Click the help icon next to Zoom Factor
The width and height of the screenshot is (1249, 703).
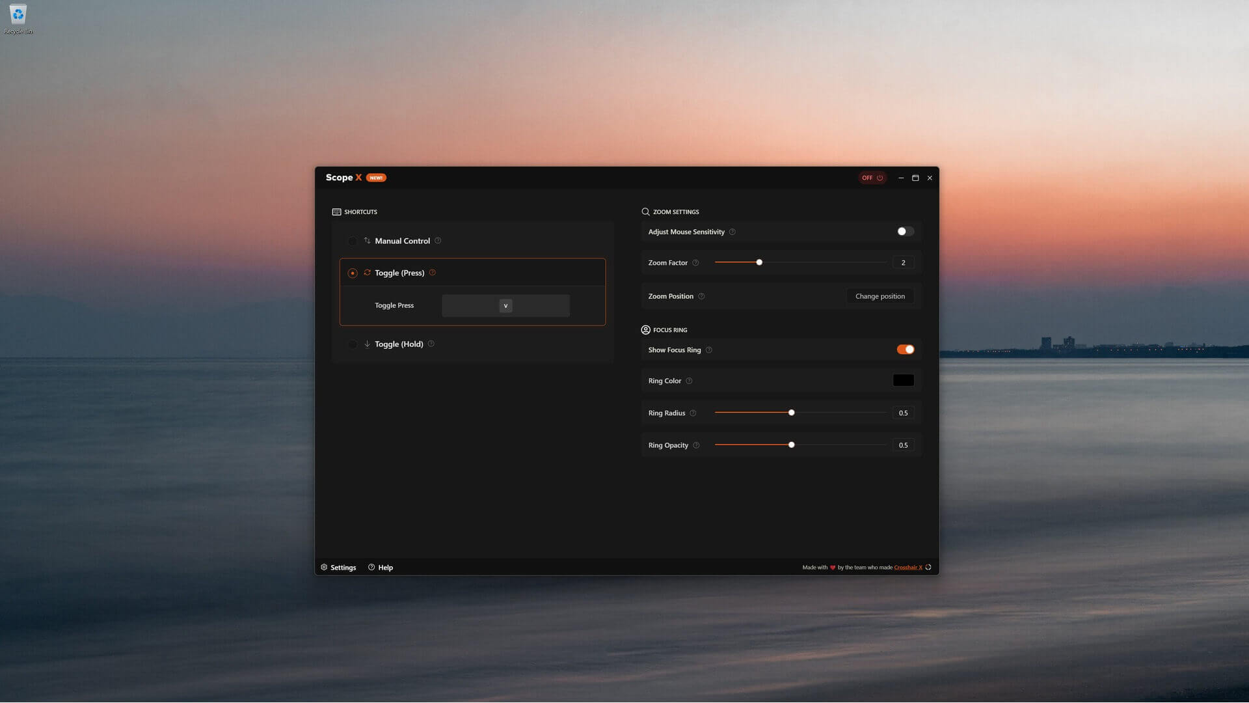click(695, 262)
